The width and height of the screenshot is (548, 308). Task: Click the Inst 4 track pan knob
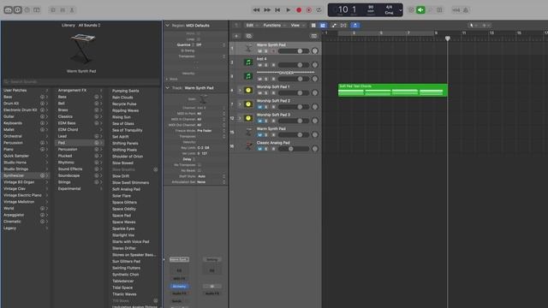tap(315, 65)
